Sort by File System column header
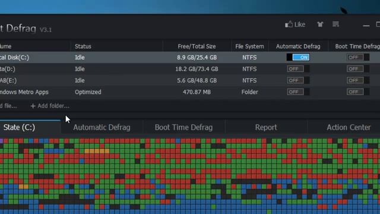The height and width of the screenshot is (214, 380). (249, 46)
